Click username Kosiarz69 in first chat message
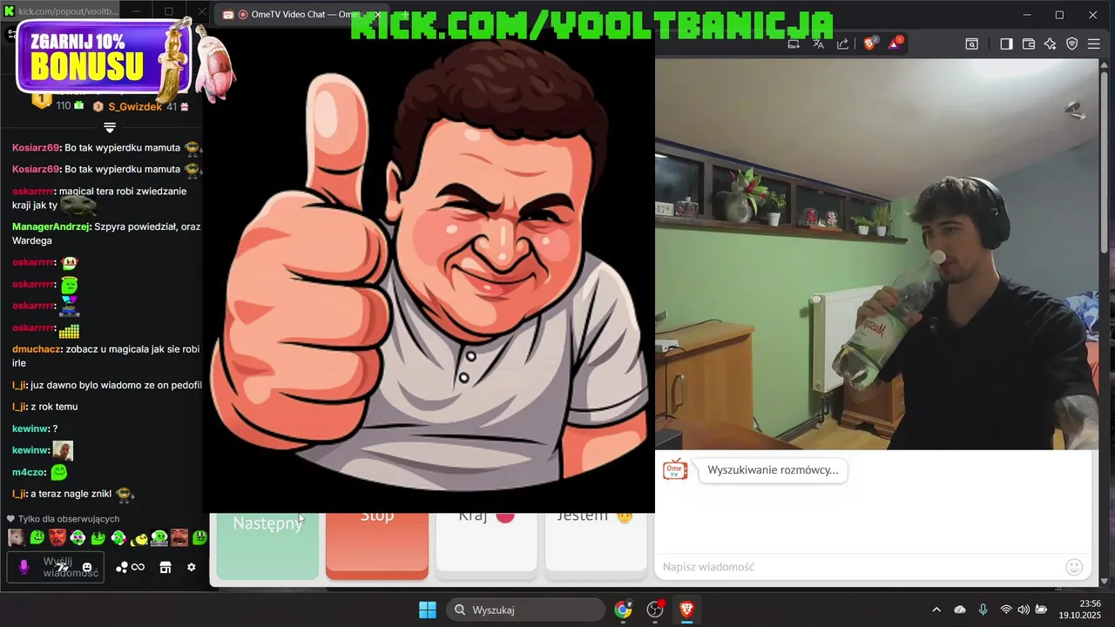Screen dimensions: 1115x627 (x=36, y=148)
